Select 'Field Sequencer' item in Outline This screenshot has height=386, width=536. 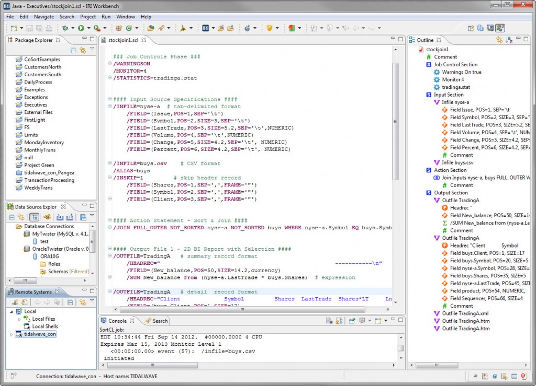point(485,298)
